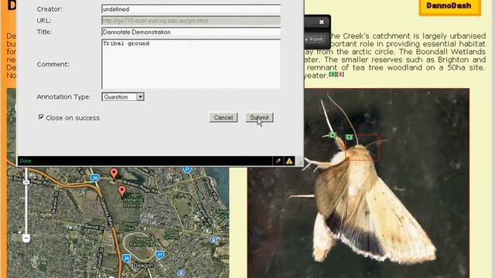Toggle the 'Close on success' checkbox
This screenshot has width=495, height=278.
point(41,117)
